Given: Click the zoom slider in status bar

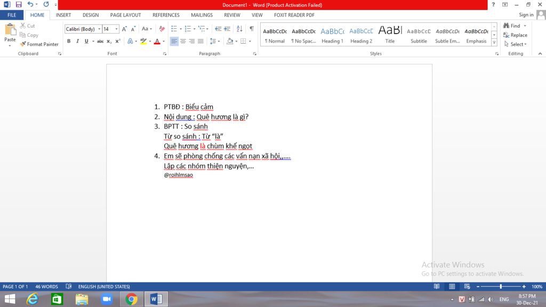Looking at the screenshot, I should [500, 287].
